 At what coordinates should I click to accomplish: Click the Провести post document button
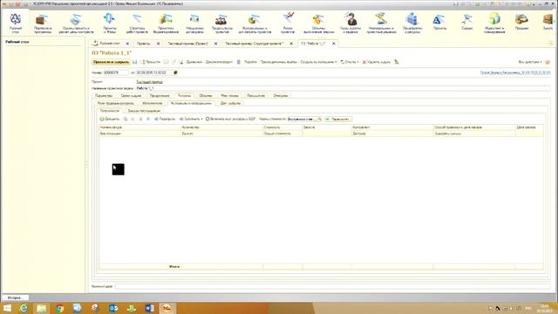150,62
